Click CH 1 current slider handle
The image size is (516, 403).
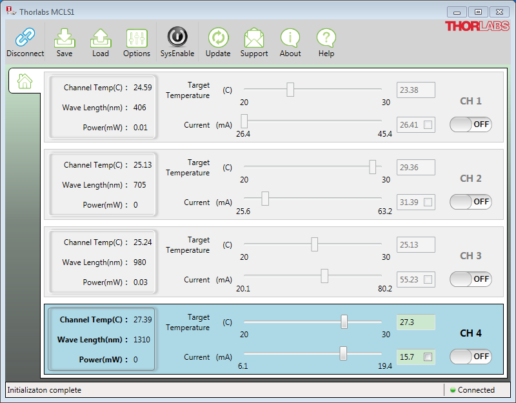[x=244, y=121]
